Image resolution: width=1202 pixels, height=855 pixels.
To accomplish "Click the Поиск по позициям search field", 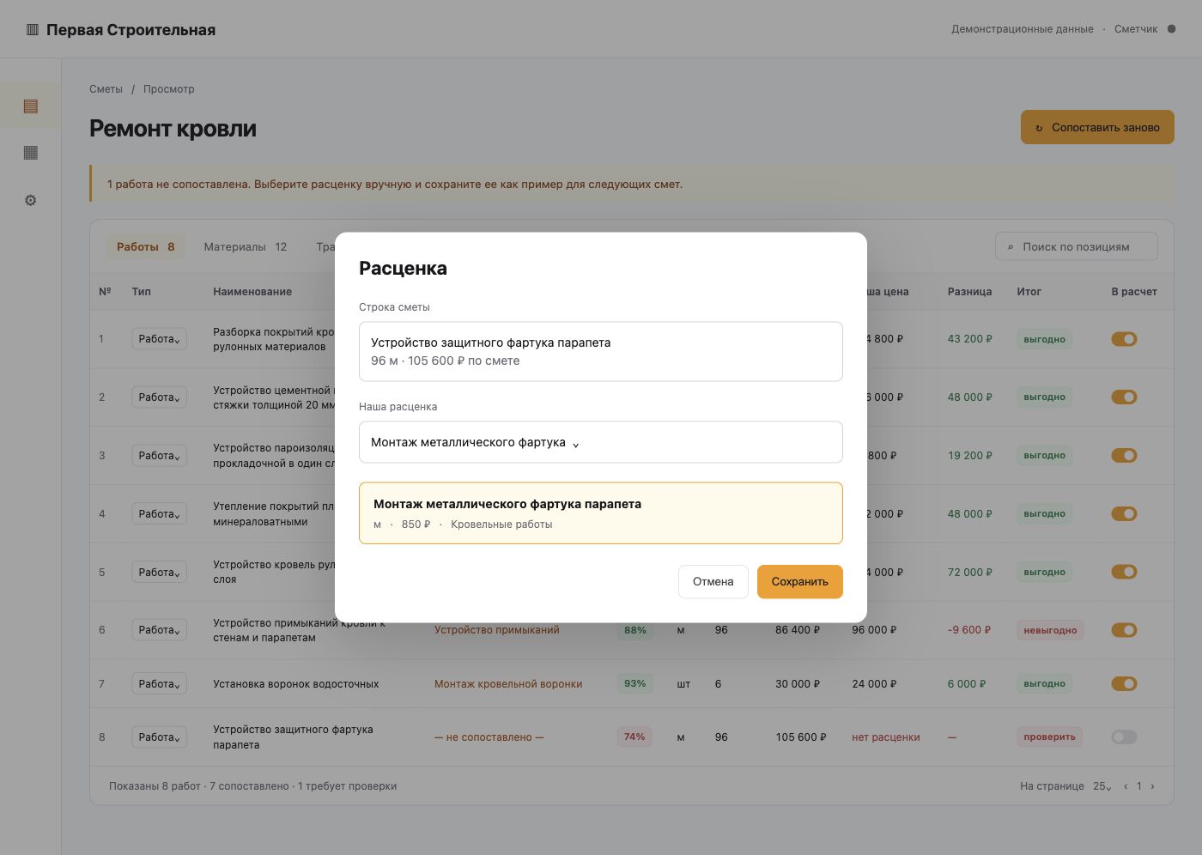I will tap(1077, 247).
